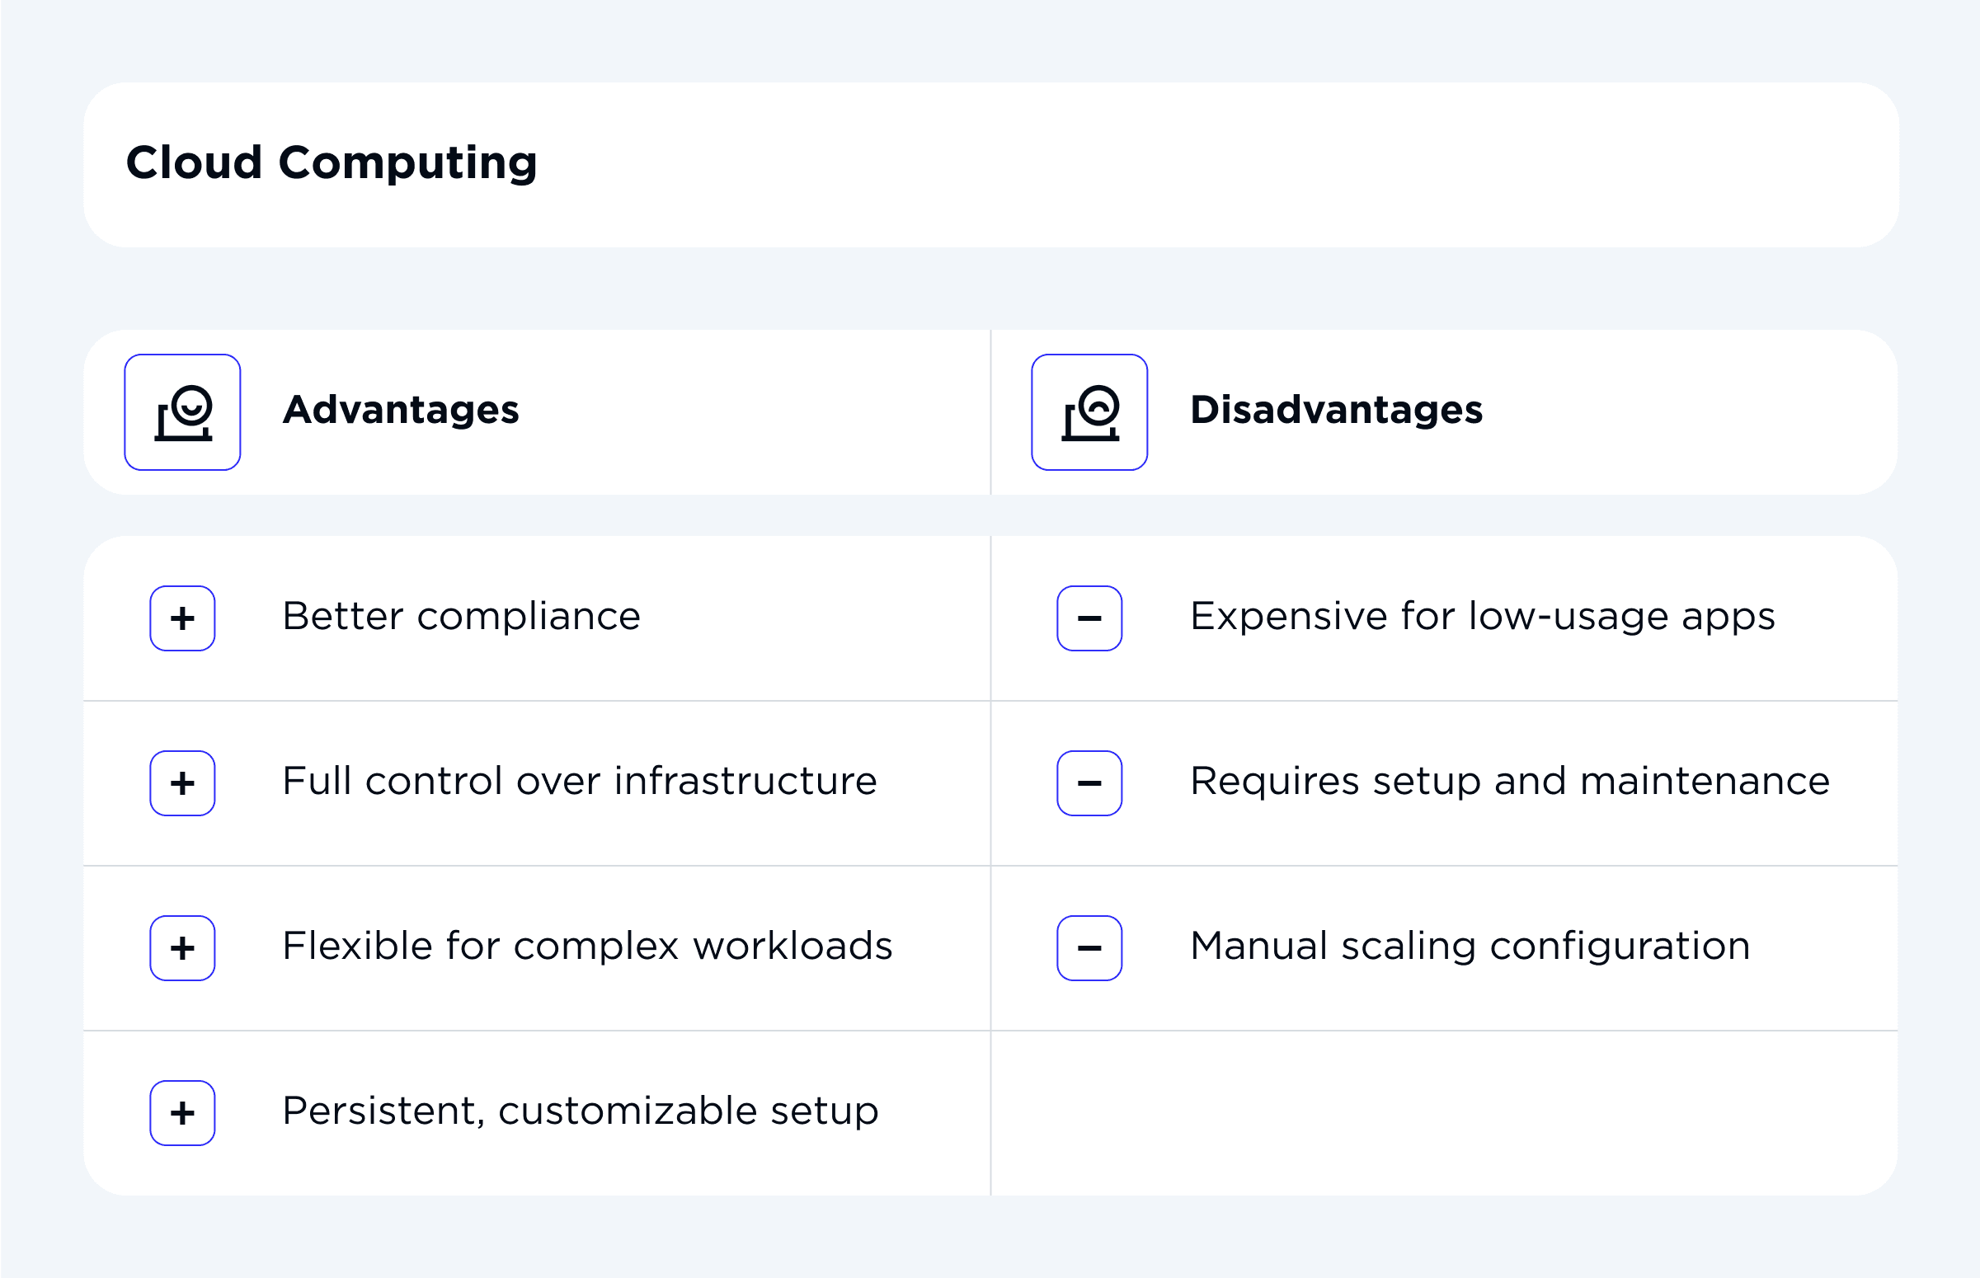Click the Cloud Computing title

coord(332,162)
